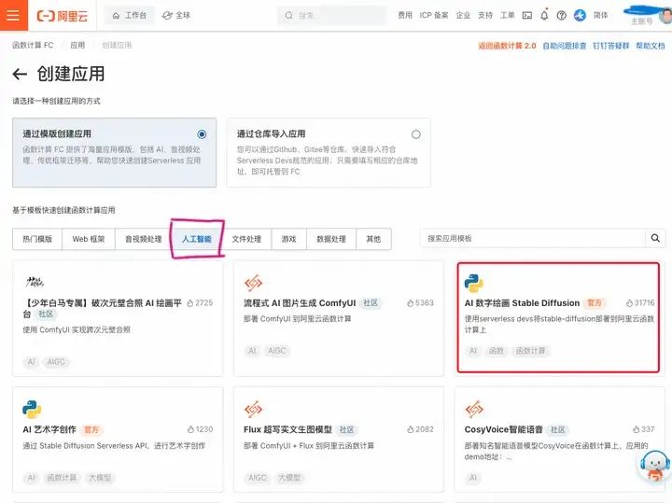Click the 大模型 tag on AI 艺术字创作

[x=100, y=477]
